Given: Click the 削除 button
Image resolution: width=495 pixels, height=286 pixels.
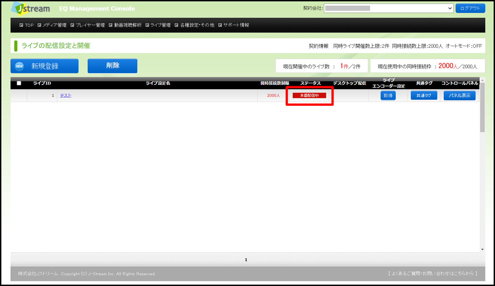Looking at the screenshot, I should (112, 66).
